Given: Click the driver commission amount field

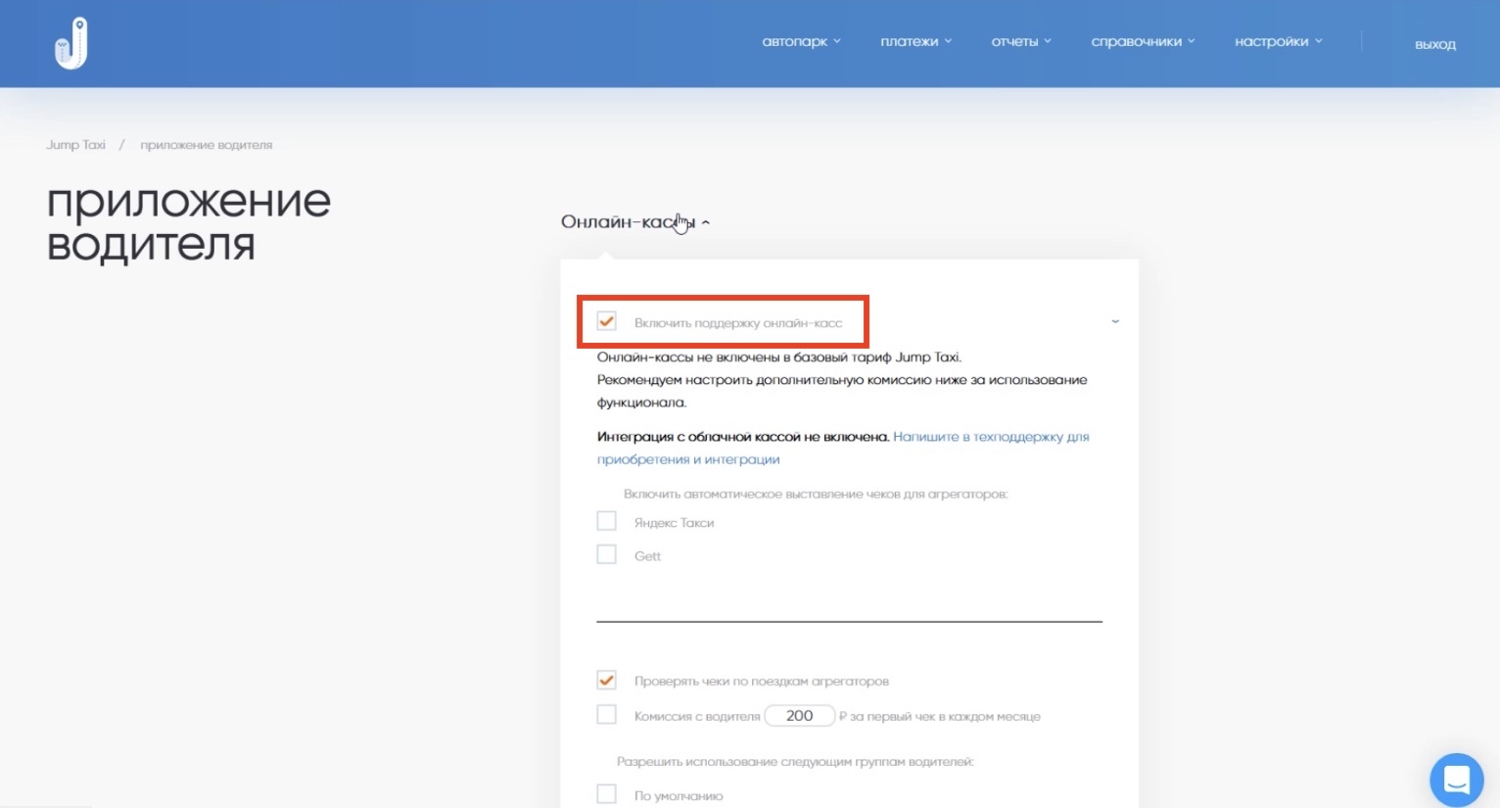Looking at the screenshot, I should point(799,716).
